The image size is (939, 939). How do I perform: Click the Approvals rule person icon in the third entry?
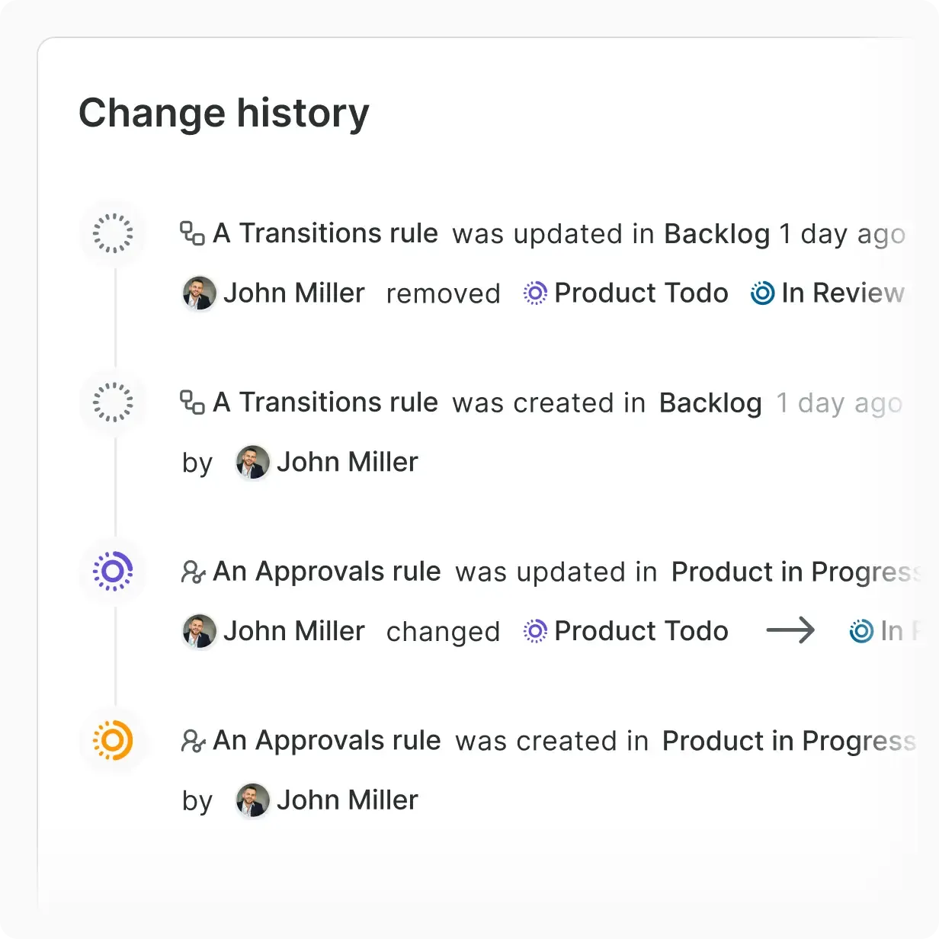(x=194, y=571)
